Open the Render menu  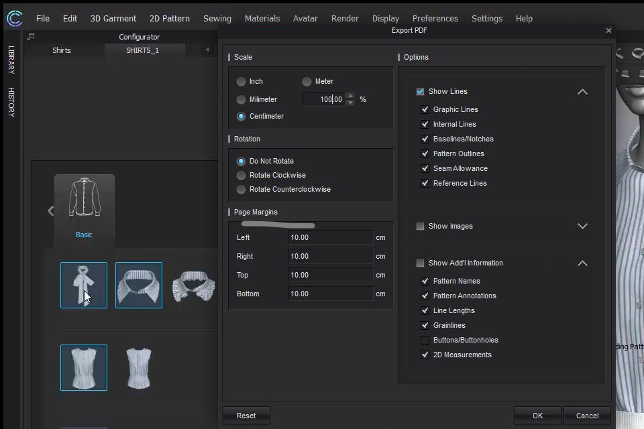pyautogui.click(x=345, y=19)
